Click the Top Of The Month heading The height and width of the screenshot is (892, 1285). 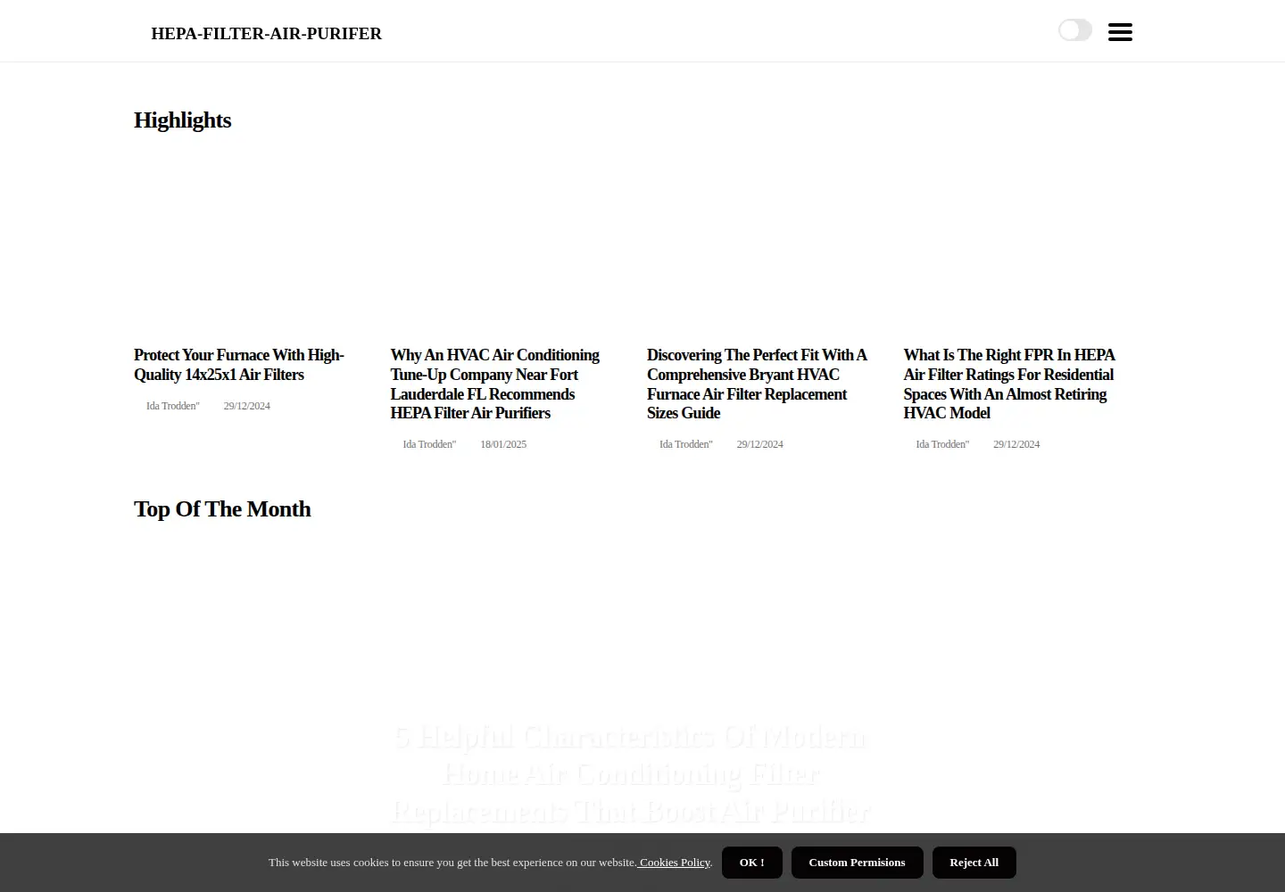(x=222, y=509)
